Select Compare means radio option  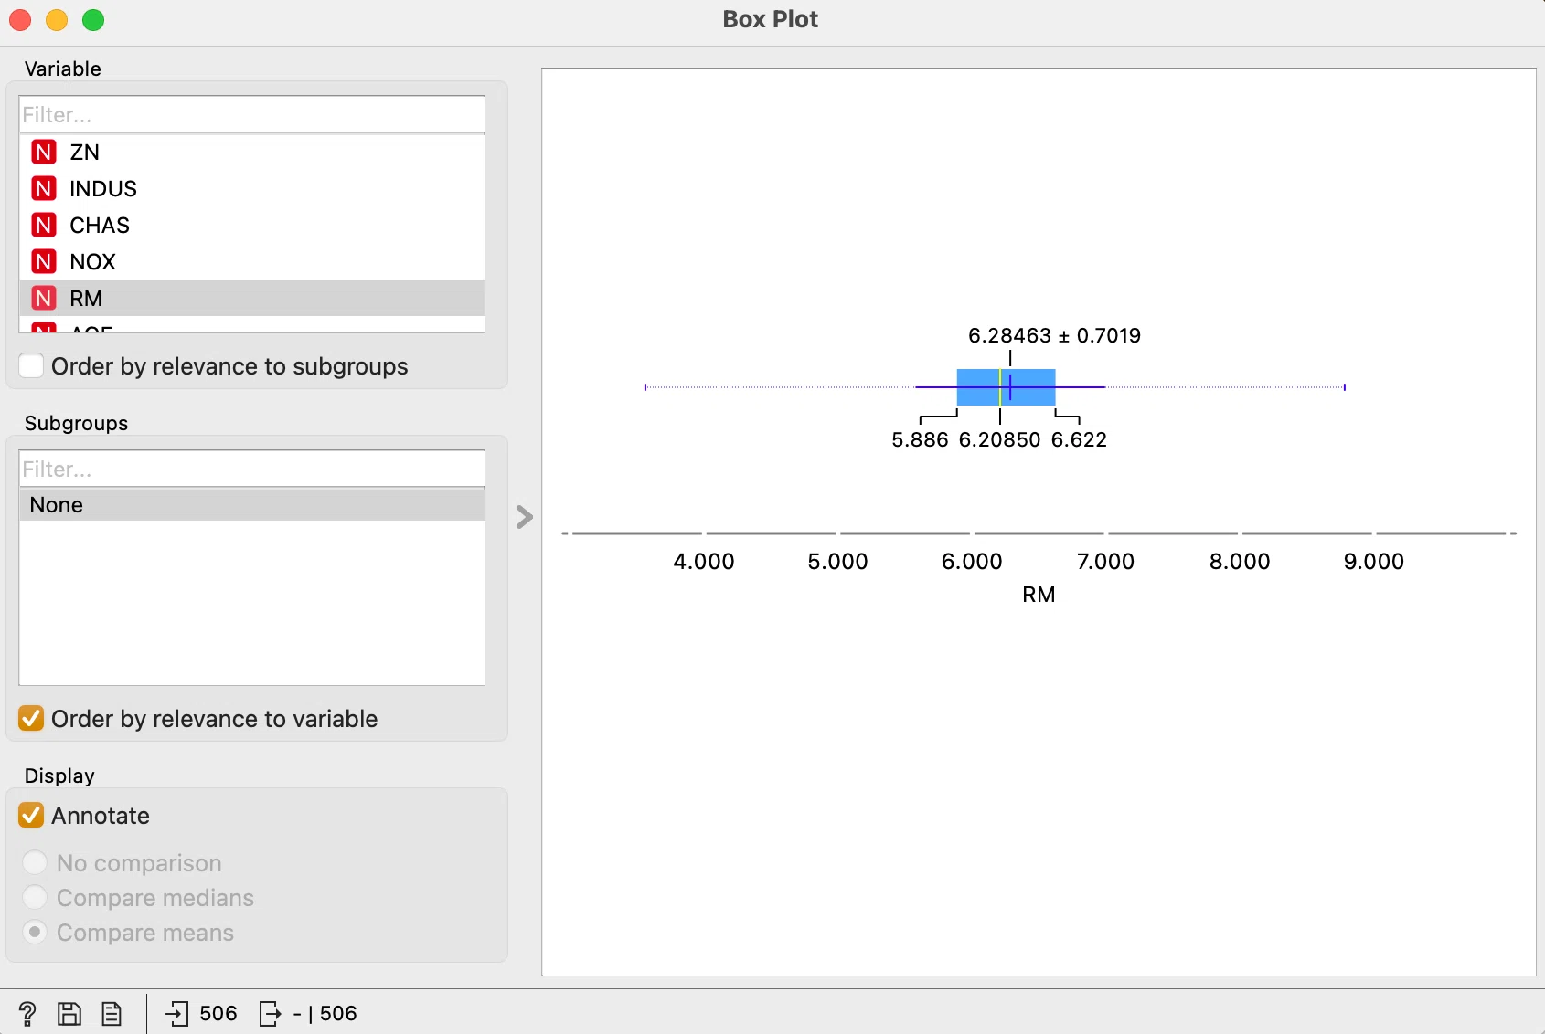[35, 933]
